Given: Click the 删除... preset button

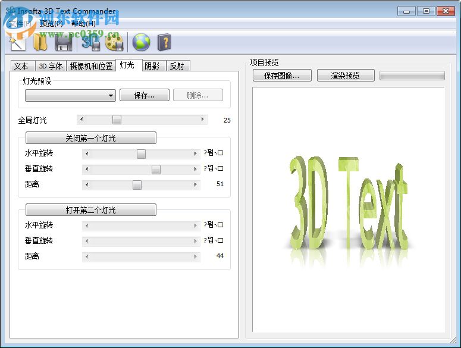Looking at the screenshot, I should click(198, 95).
